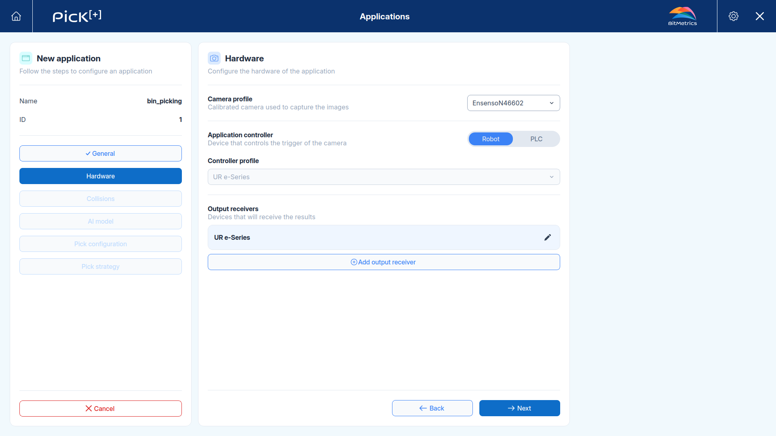Open the Collisions step

click(101, 199)
